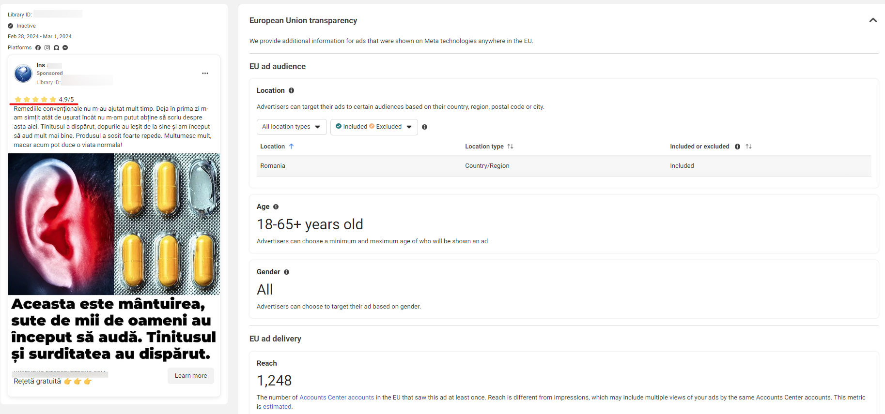
Task: Open the All location types dropdown
Action: coord(292,127)
